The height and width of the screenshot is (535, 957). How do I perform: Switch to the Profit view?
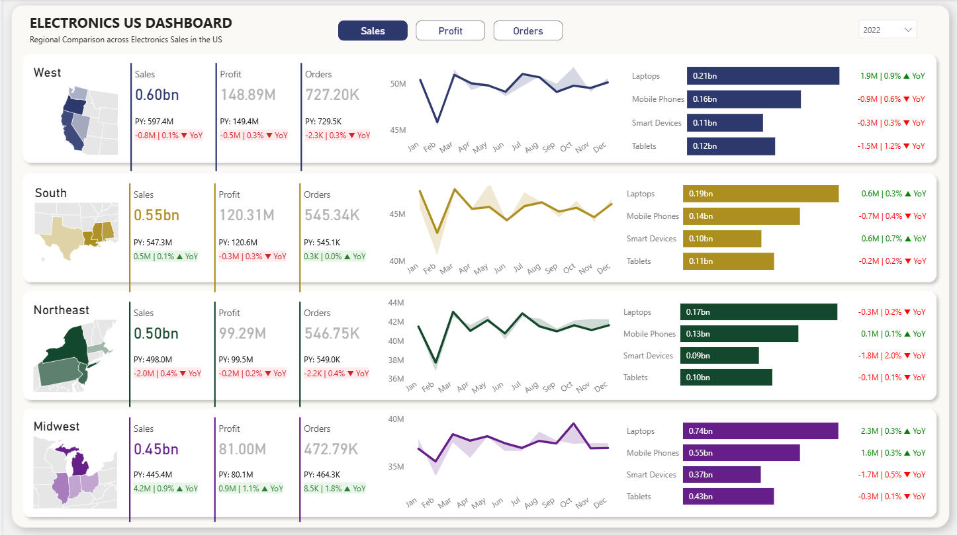[450, 31]
